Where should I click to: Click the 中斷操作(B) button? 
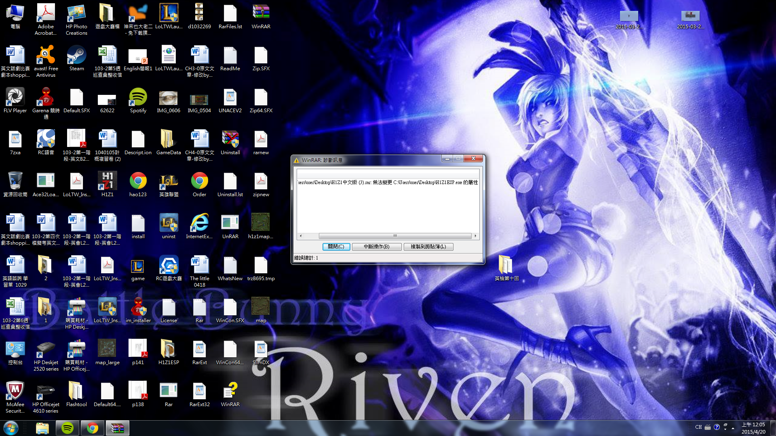click(x=376, y=247)
